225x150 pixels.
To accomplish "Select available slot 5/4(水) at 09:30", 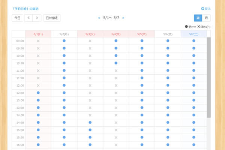I will click(116, 48).
